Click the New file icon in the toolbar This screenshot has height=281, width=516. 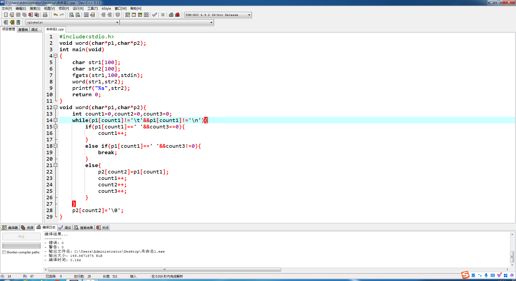(6, 15)
